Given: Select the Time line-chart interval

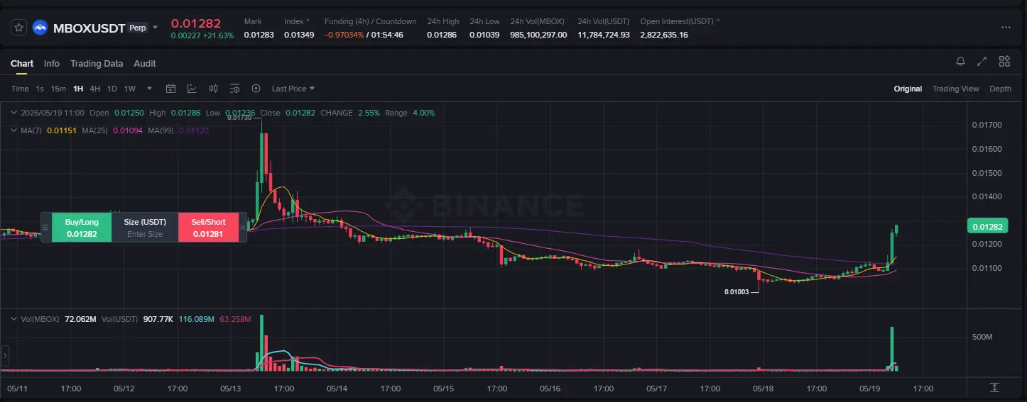Looking at the screenshot, I should click(x=20, y=89).
